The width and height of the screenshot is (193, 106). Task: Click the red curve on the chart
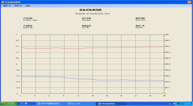point(93,48)
